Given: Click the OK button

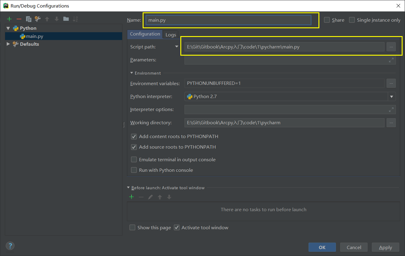Looking at the screenshot, I should pyautogui.click(x=322, y=247).
